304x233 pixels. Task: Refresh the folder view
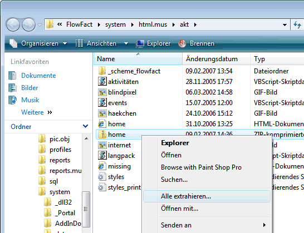point(297,25)
